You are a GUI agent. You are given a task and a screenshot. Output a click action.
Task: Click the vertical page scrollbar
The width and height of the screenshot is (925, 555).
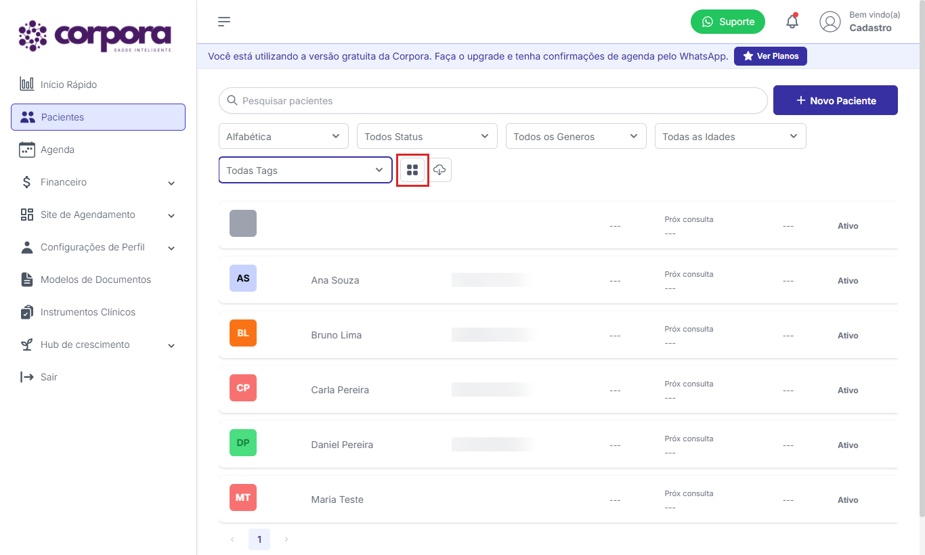(922, 257)
